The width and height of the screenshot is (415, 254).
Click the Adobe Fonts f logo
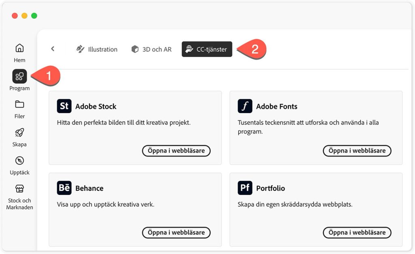pyautogui.click(x=245, y=106)
